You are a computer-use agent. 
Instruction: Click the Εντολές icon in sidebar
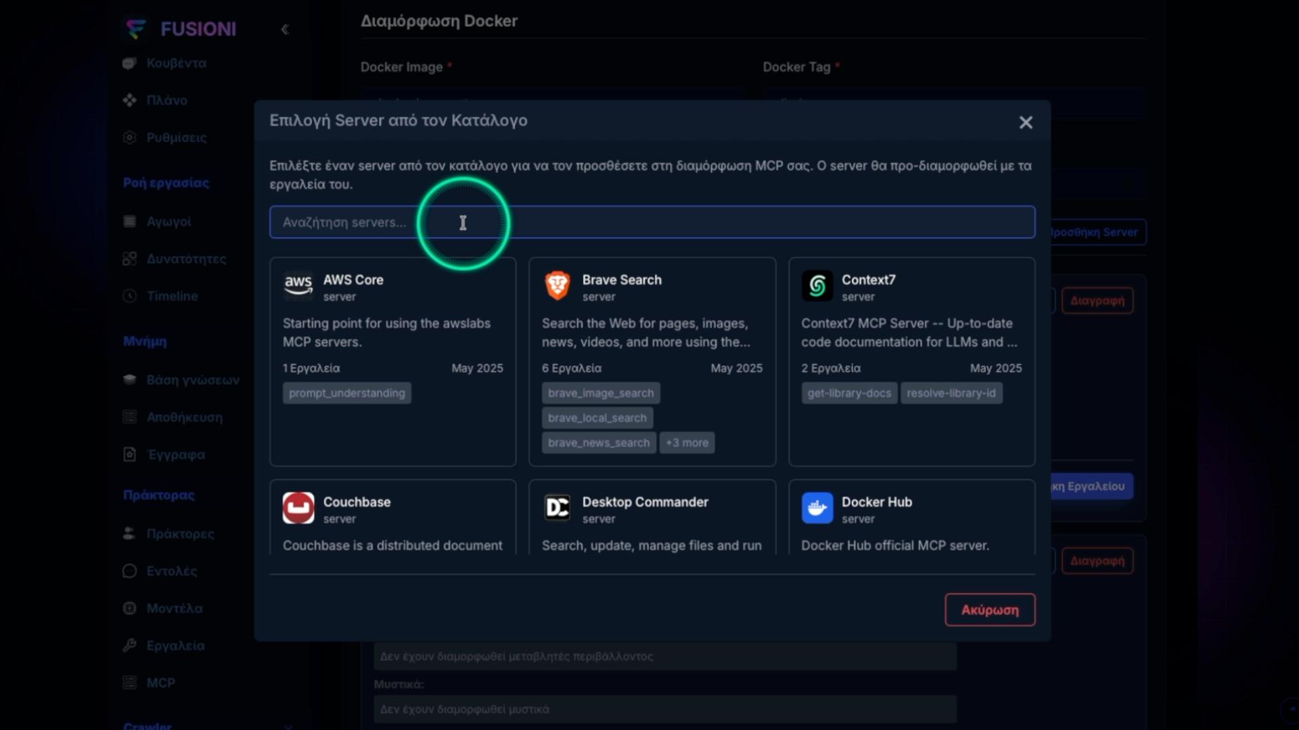point(130,570)
